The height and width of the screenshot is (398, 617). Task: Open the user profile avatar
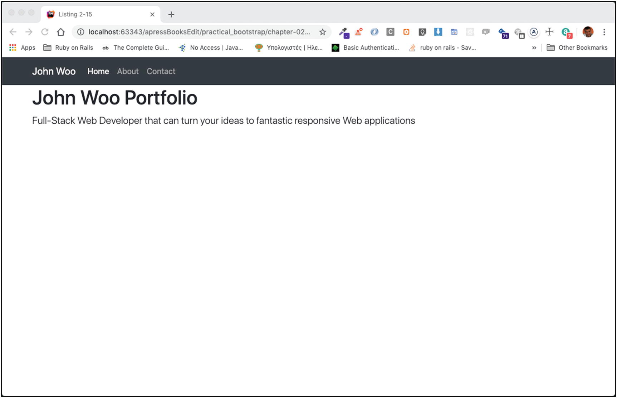click(x=588, y=32)
